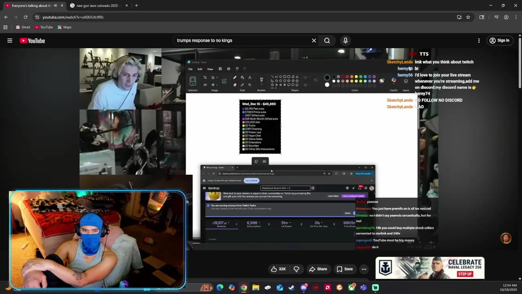Viewport: 522px width, 294px height.
Task: Share this video
Action: tap(318, 269)
